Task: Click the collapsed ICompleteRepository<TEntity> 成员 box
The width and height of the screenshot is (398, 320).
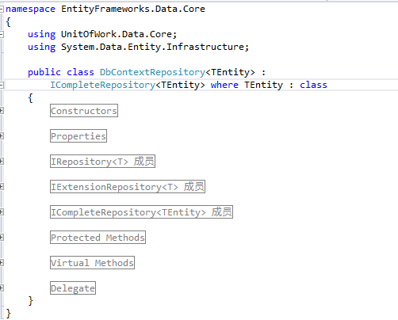Action: (141, 212)
